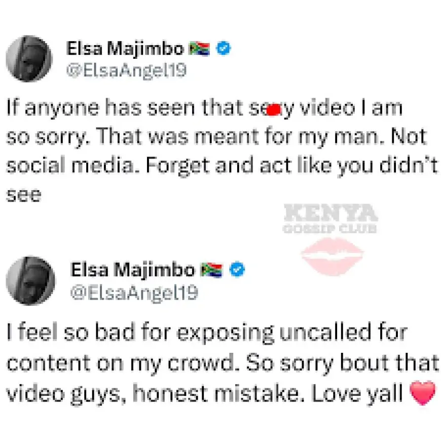This screenshot has width=441, height=441.
Task: Click the second tweet's profile avatar
Action: click(x=30, y=280)
